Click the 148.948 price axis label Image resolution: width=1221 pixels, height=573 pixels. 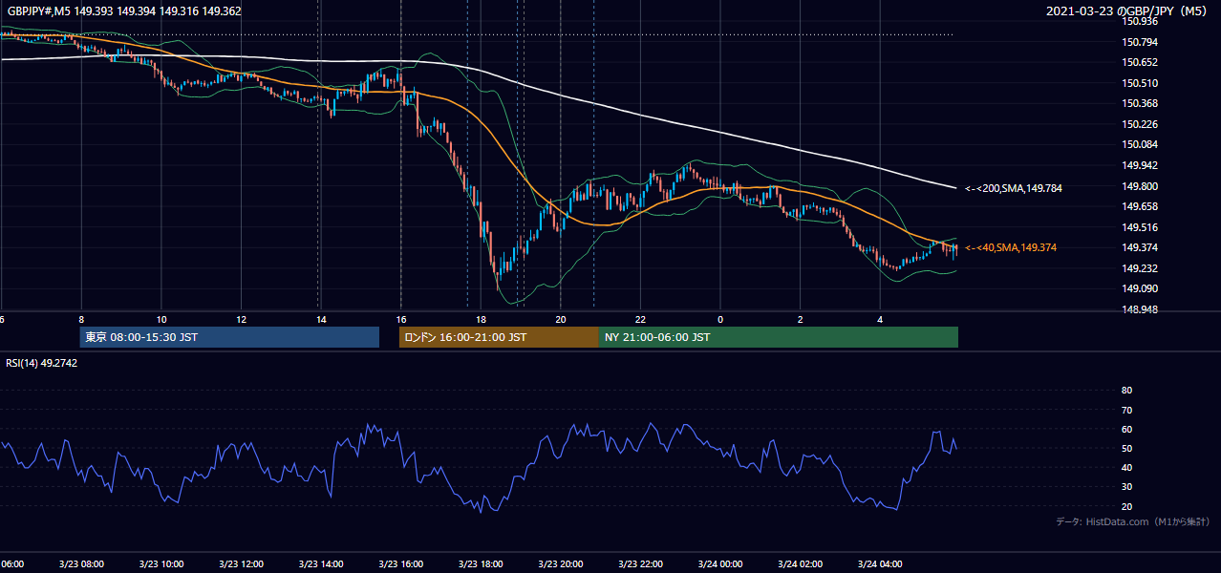click(1141, 309)
